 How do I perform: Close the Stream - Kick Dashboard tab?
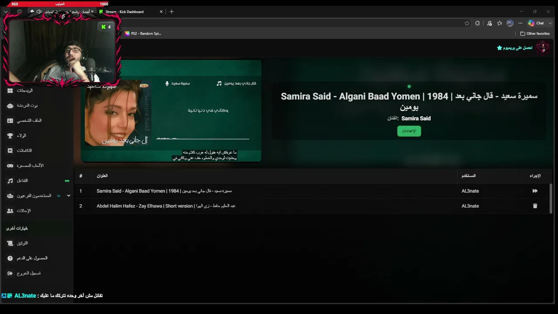(x=161, y=12)
